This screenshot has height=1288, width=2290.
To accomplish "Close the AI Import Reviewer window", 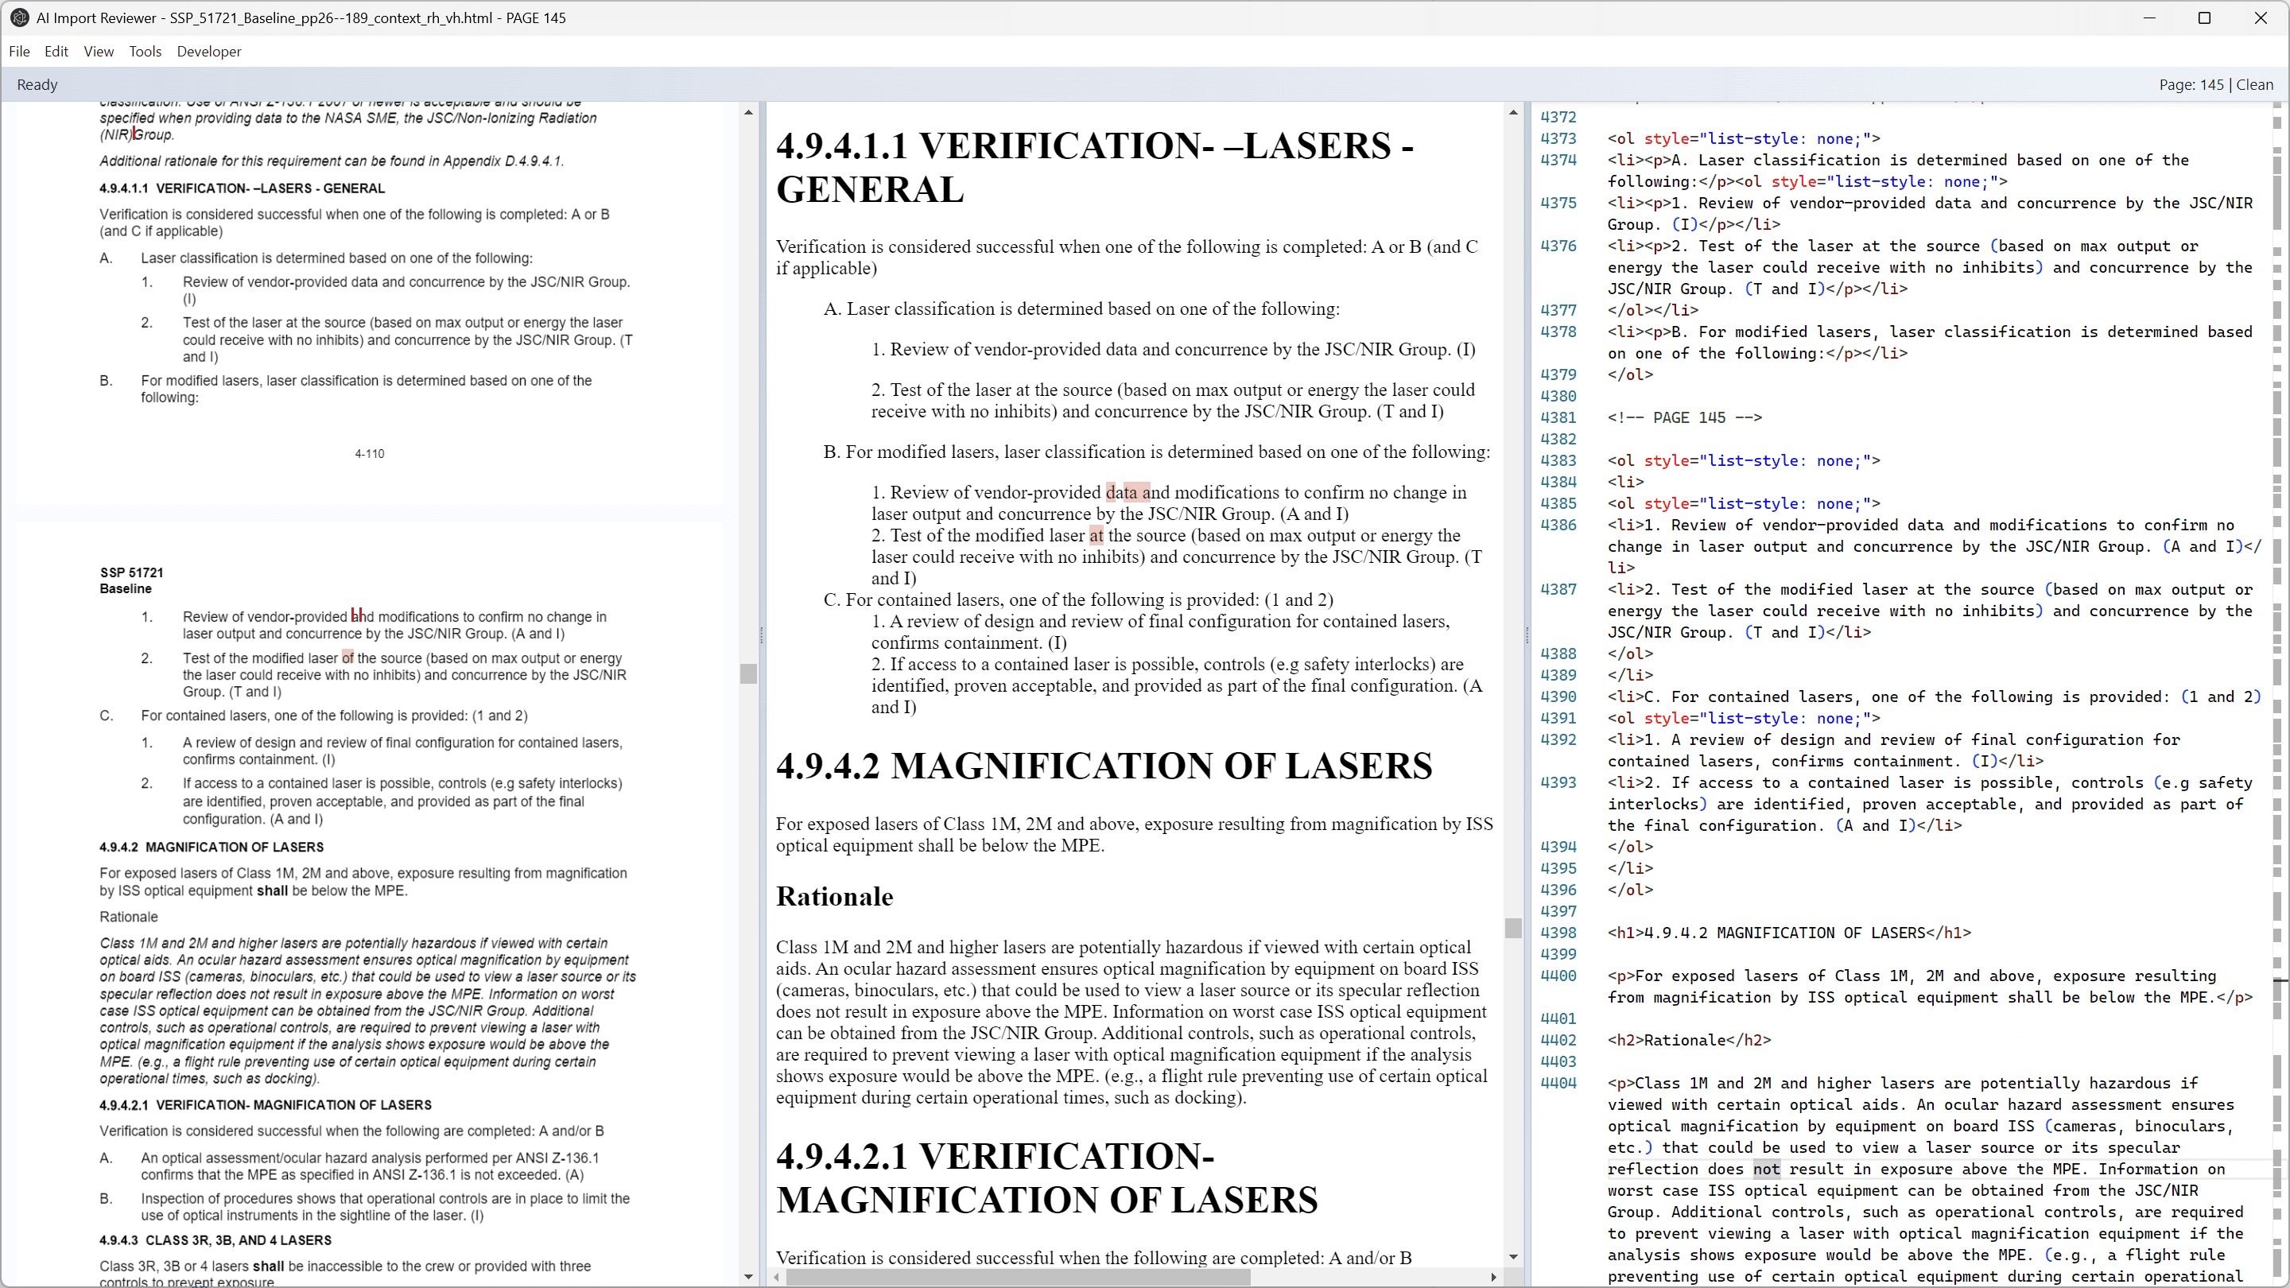I will [x=2260, y=17].
